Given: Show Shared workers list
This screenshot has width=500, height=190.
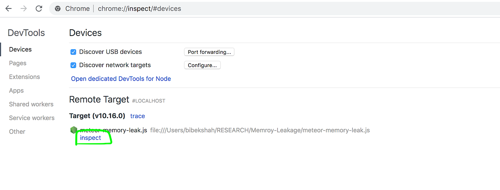Looking at the screenshot, I should (31, 104).
